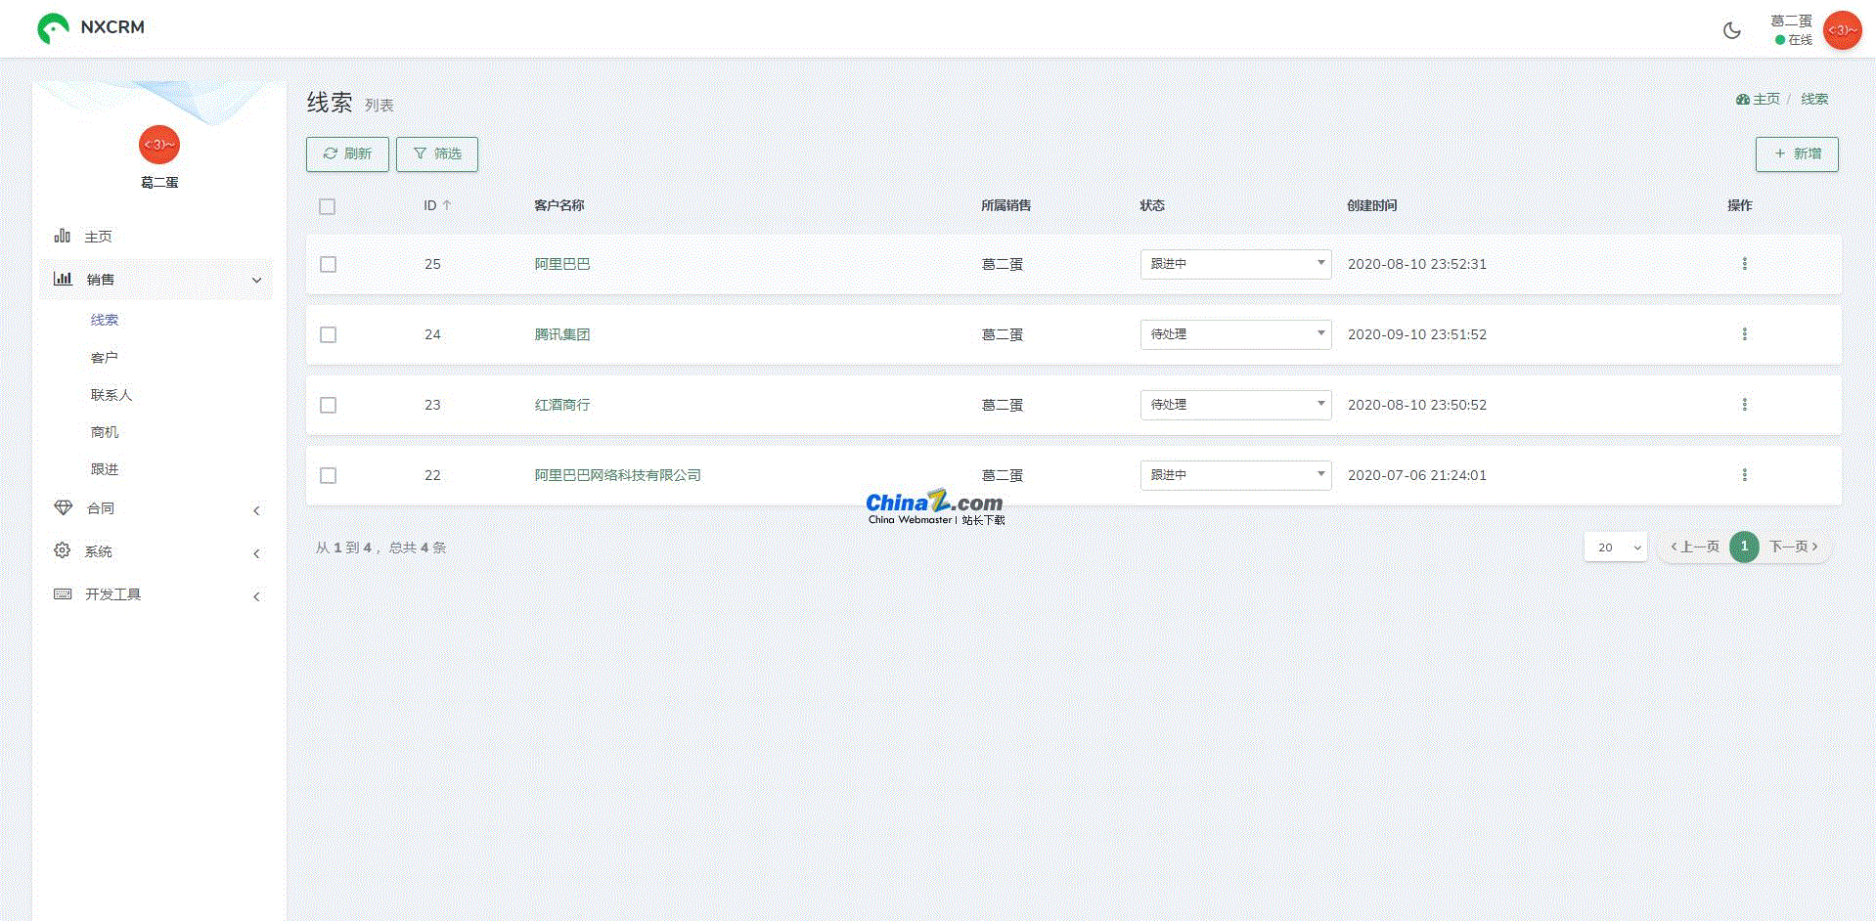Select the checkbox for lead ID 22
The width and height of the screenshot is (1876, 921).
329,476
